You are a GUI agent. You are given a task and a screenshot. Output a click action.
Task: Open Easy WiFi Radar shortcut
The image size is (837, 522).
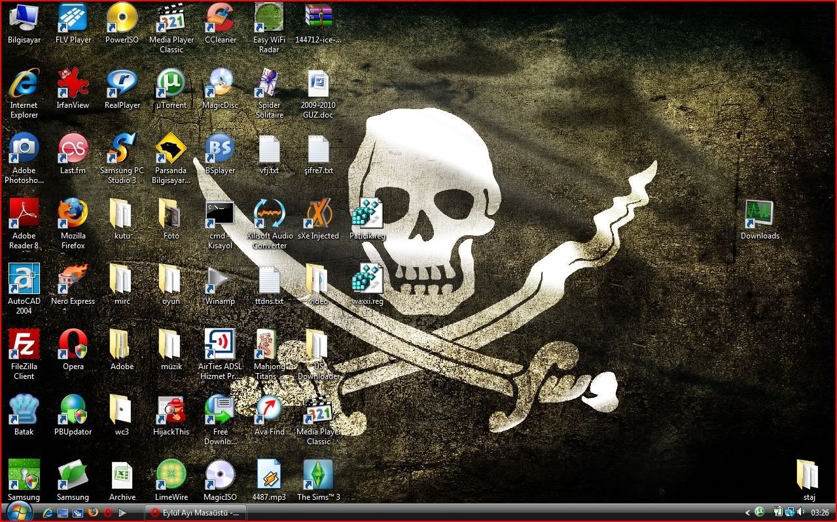tap(269, 28)
